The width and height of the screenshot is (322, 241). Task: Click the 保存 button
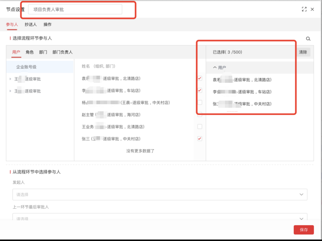tap(304, 230)
